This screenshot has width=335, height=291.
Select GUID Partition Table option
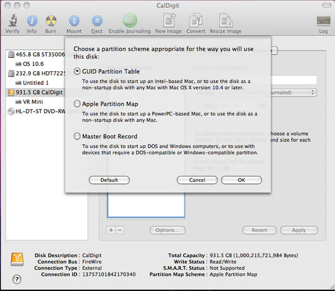(x=77, y=72)
